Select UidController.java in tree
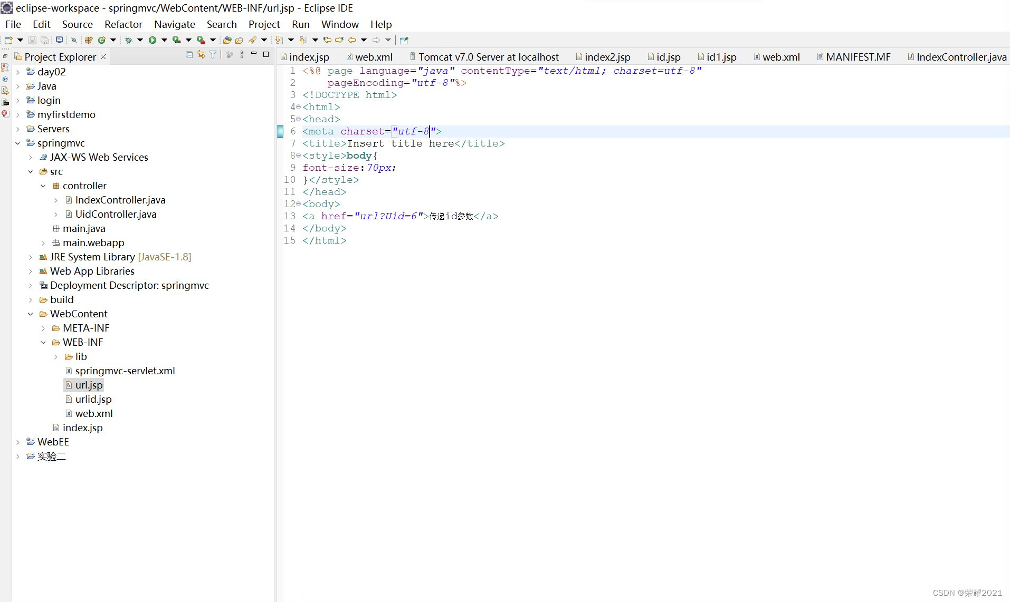Screen dimensions: 1010x602 [116, 214]
